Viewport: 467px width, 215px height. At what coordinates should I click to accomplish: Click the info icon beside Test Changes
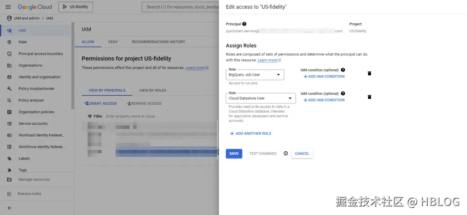(285, 154)
